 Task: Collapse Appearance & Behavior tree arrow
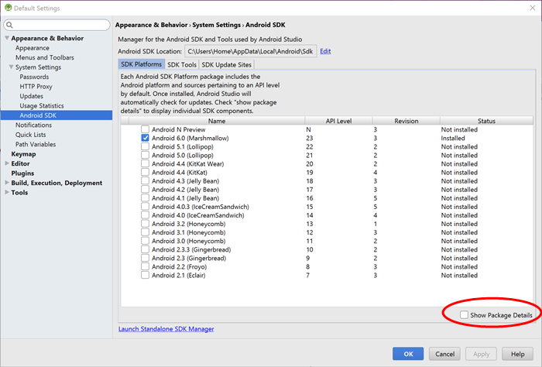(7, 38)
